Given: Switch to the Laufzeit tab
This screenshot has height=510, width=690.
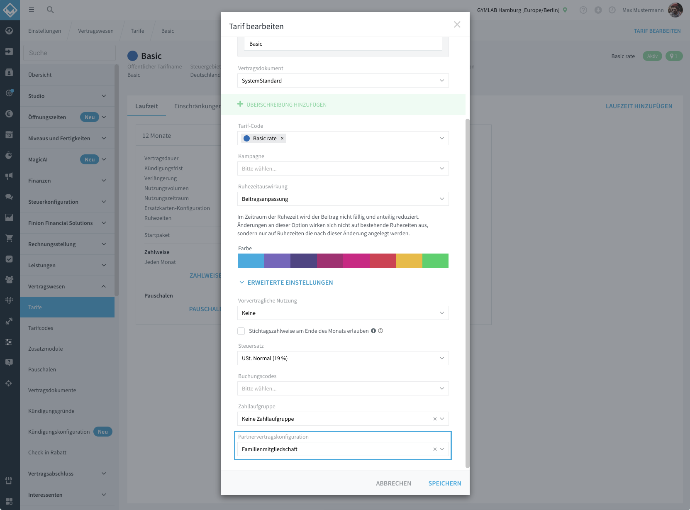Looking at the screenshot, I should pos(146,106).
